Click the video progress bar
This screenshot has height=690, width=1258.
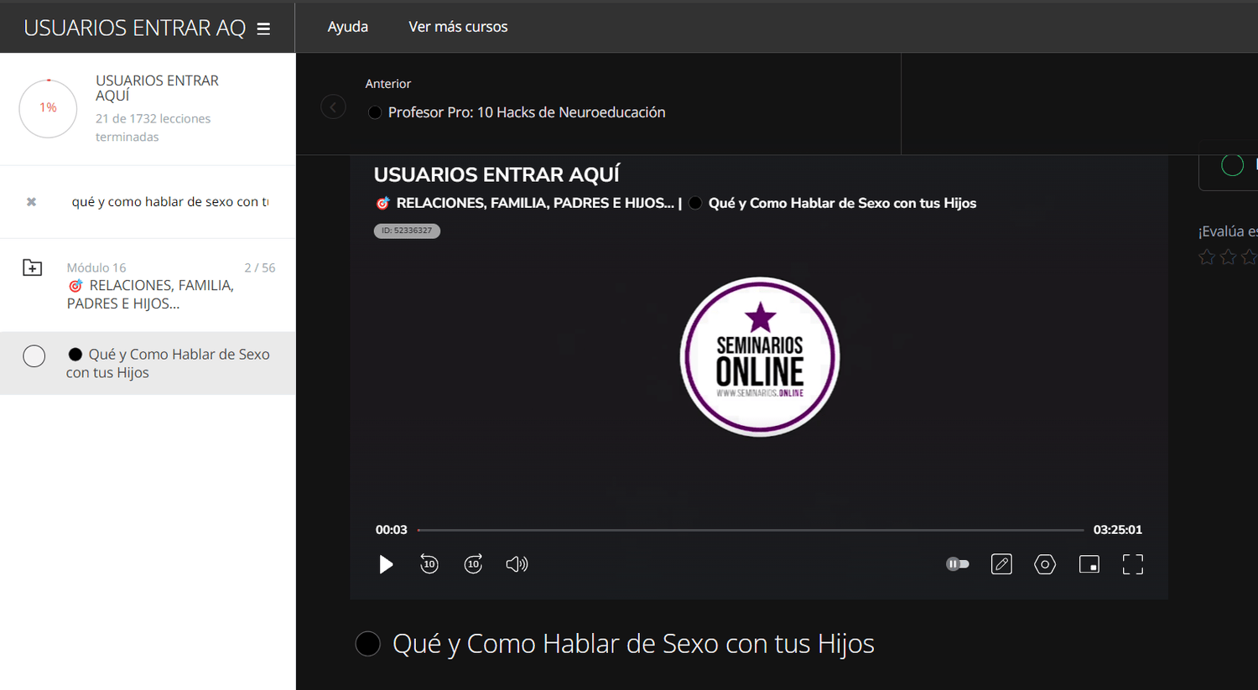click(x=750, y=530)
